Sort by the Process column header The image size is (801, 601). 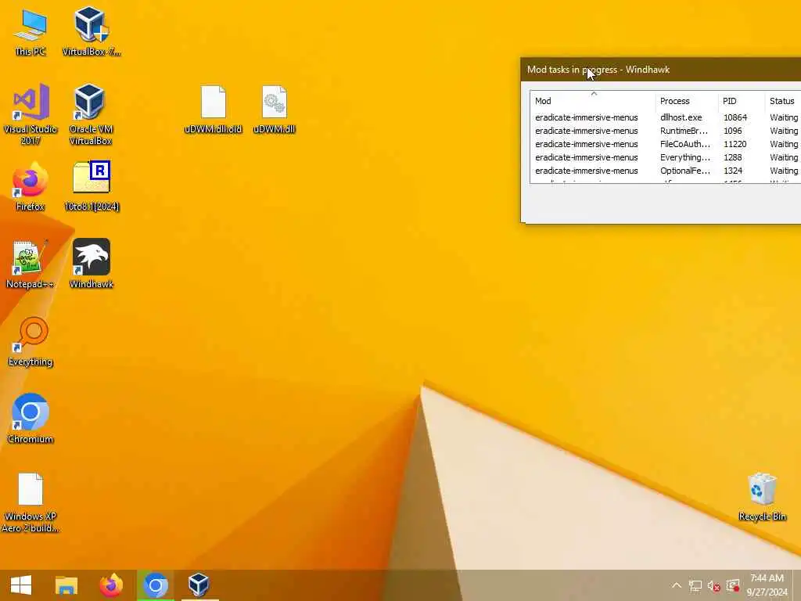(x=687, y=101)
